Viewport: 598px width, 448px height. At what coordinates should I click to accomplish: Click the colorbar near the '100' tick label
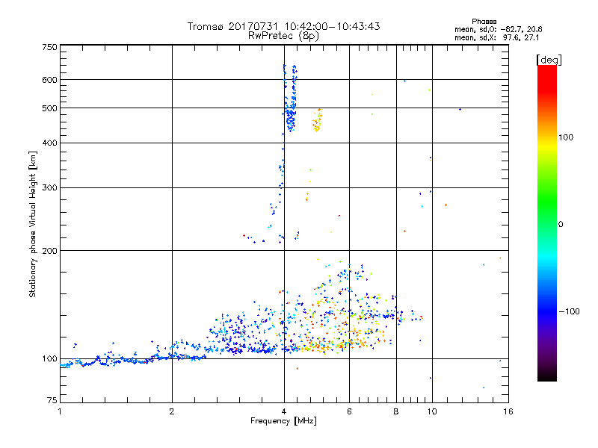tap(547, 137)
